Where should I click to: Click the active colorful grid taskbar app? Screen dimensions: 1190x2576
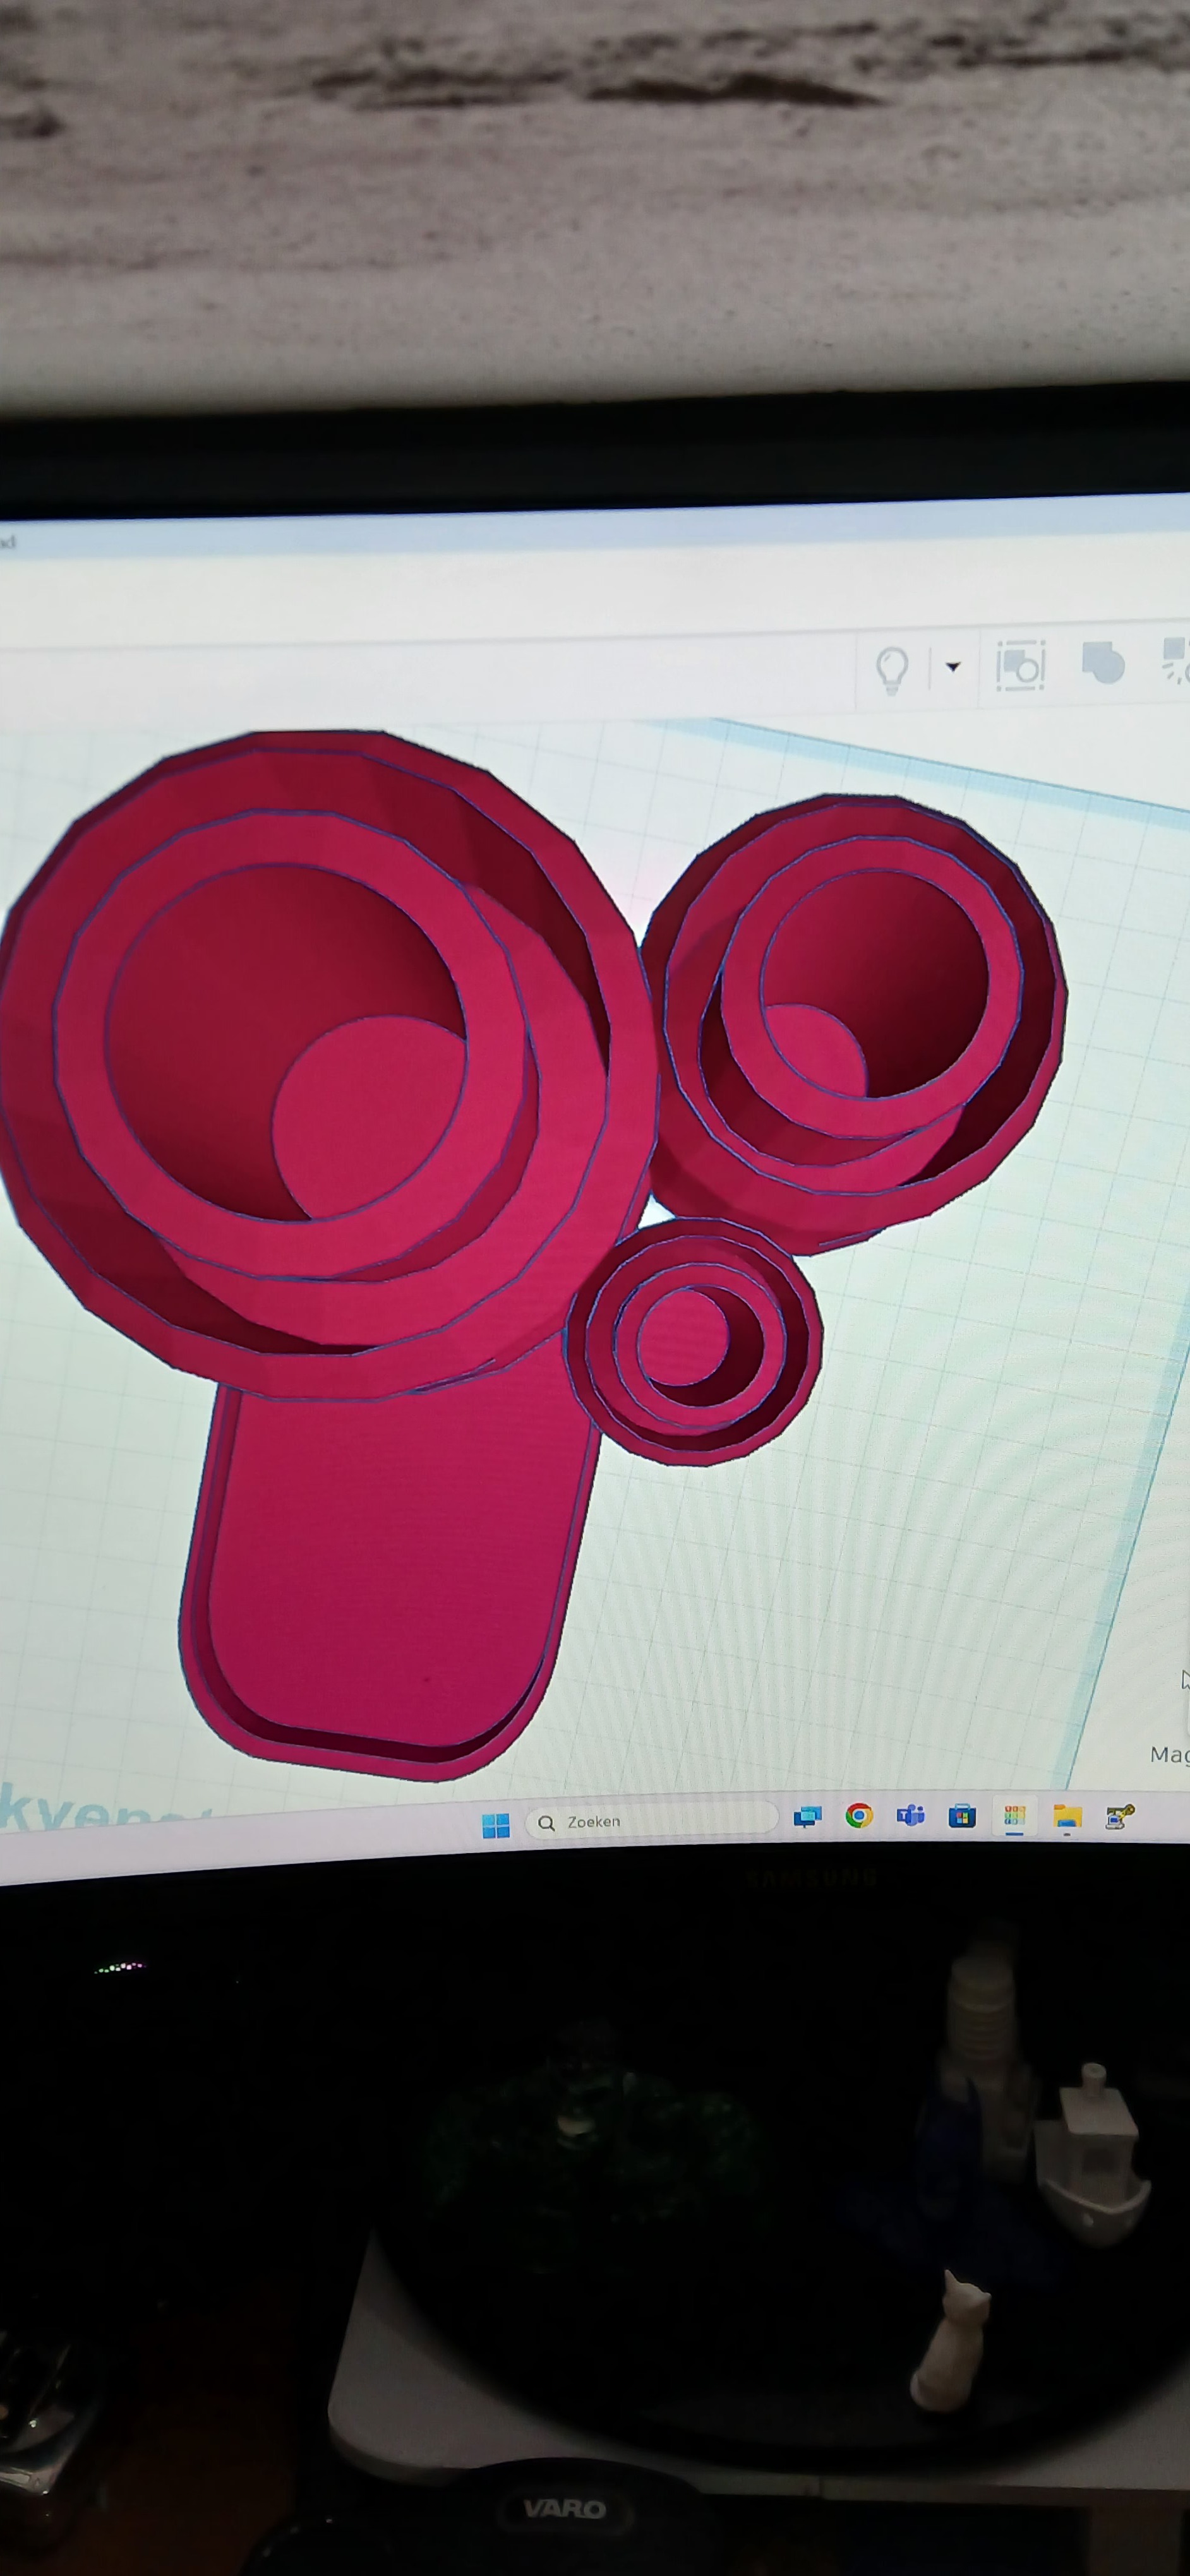click(1014, 1816)
